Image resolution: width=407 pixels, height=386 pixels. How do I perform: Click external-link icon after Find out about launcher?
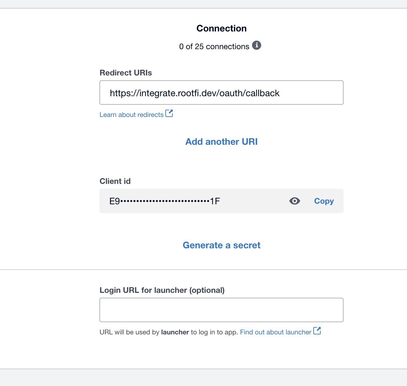[x=317, y=331]
